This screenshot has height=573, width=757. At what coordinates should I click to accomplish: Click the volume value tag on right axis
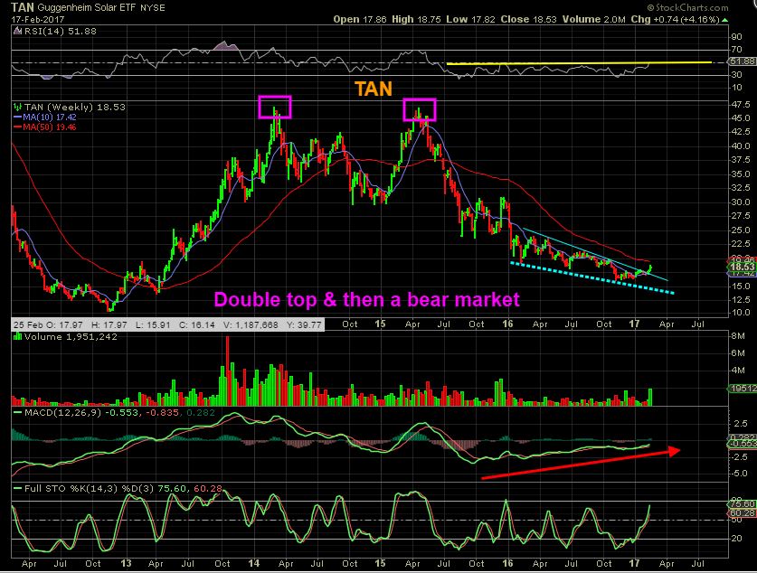coord(742,389)
